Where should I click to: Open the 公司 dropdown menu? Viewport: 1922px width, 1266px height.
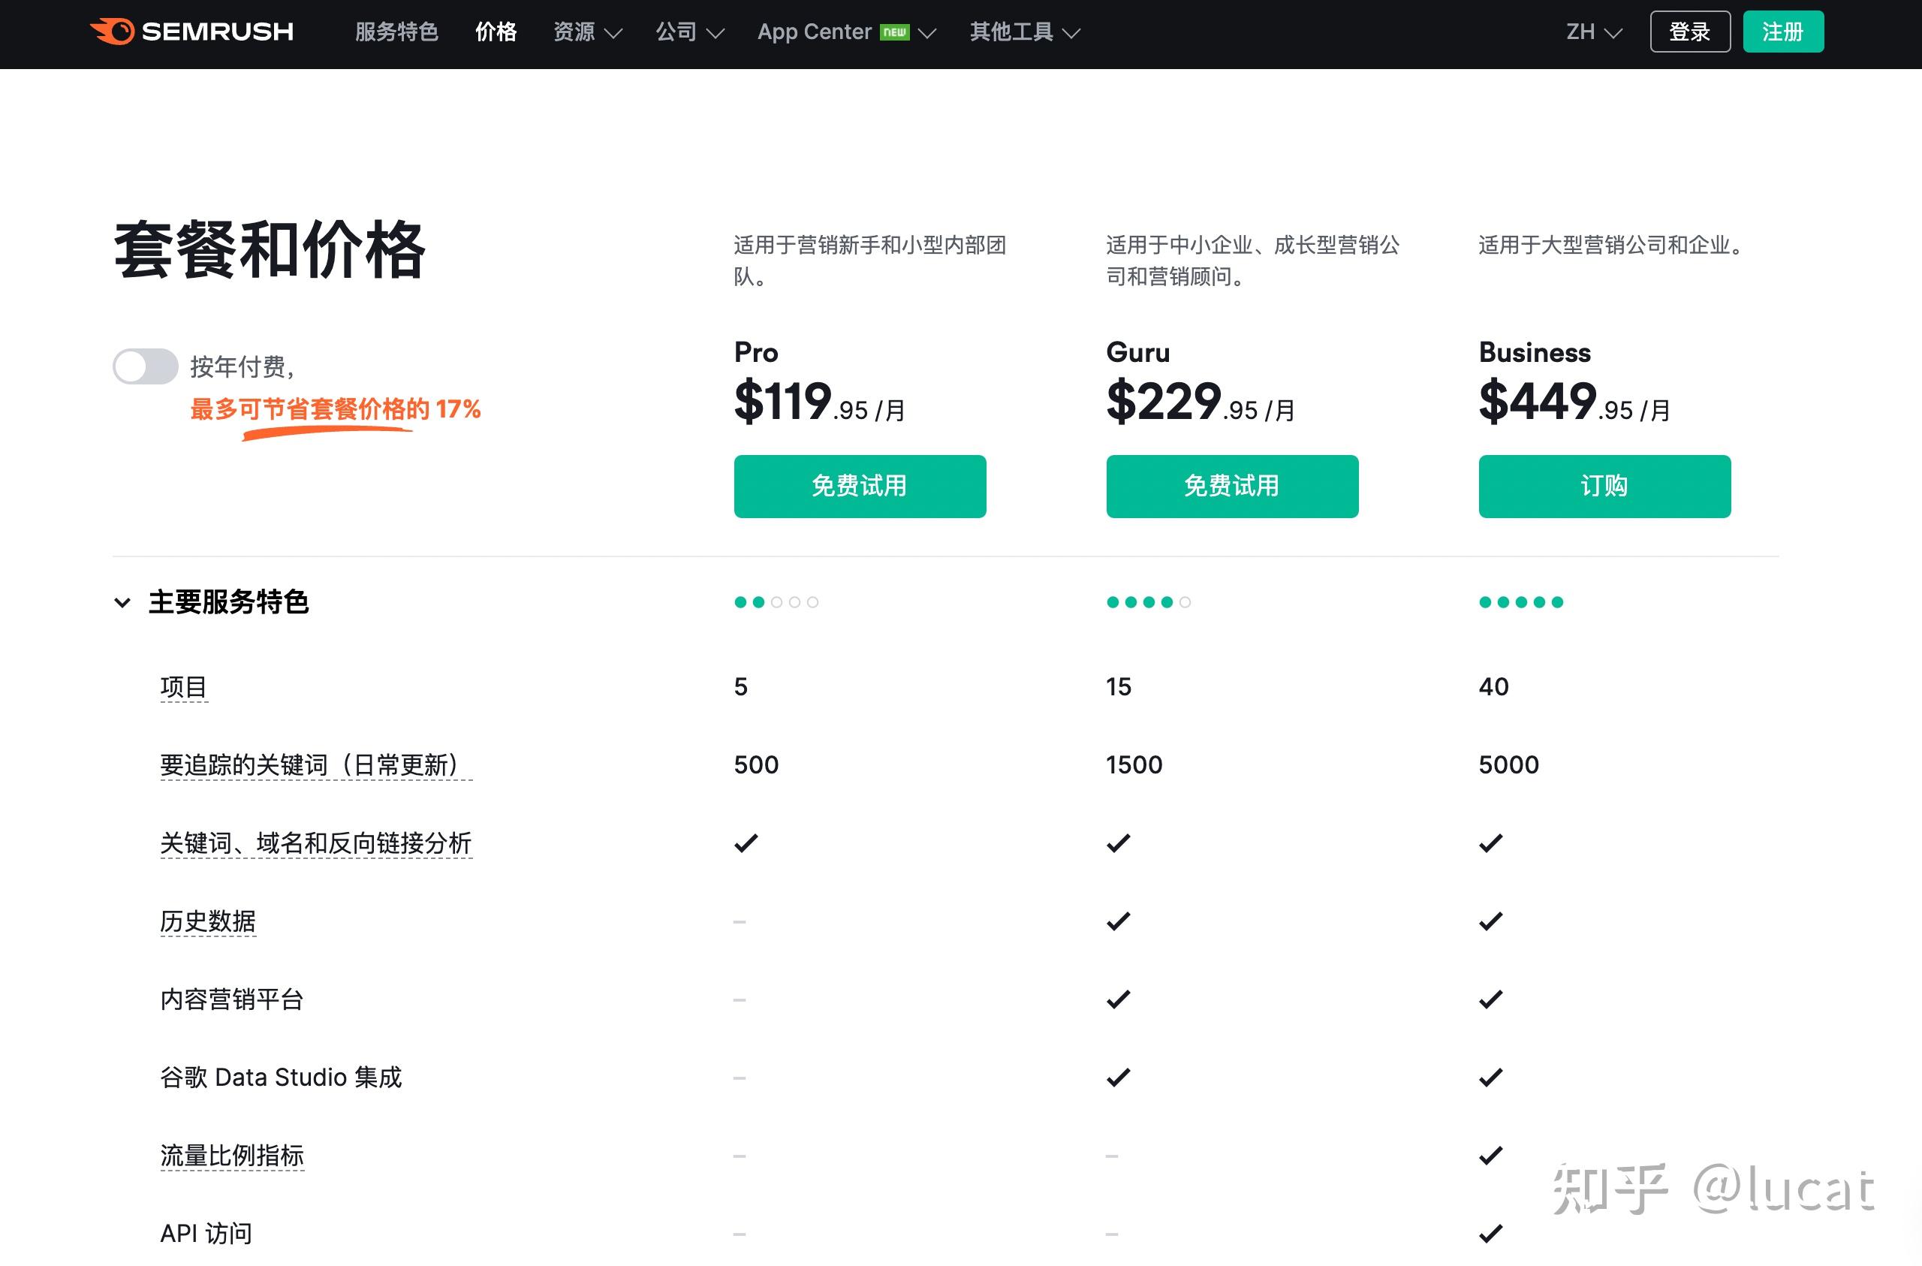coord(689,31)
